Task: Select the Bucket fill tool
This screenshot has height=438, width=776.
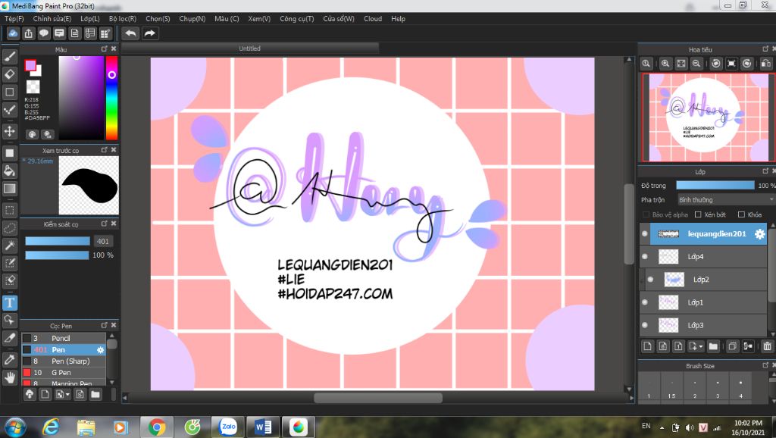Action: click(9, 171)
